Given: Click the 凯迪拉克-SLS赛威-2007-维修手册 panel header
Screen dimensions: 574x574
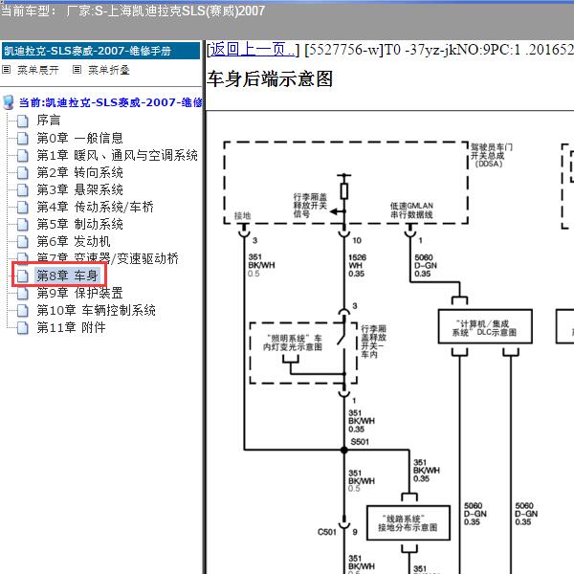Looking at the screenshot, I should coord(101,51).
